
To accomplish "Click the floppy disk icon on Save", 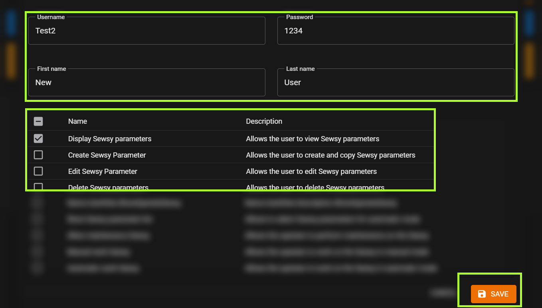I will (482, 294).
